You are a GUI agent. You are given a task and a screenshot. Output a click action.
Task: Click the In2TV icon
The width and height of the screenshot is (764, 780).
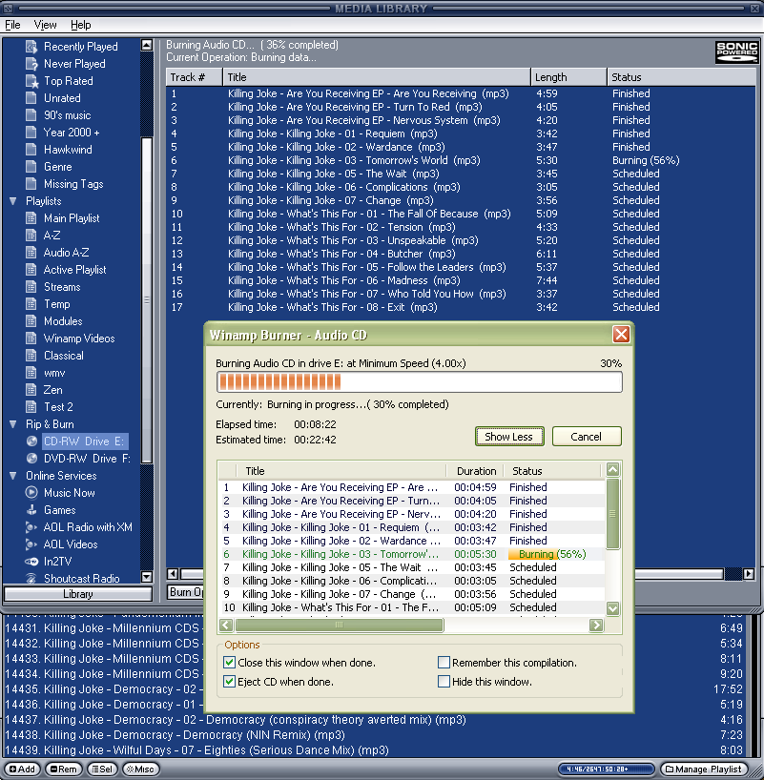[x=31, y=561]
